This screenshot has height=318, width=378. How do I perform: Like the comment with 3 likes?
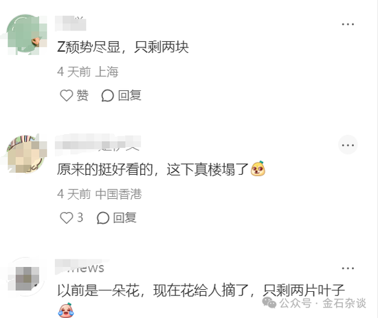[66, 218]
